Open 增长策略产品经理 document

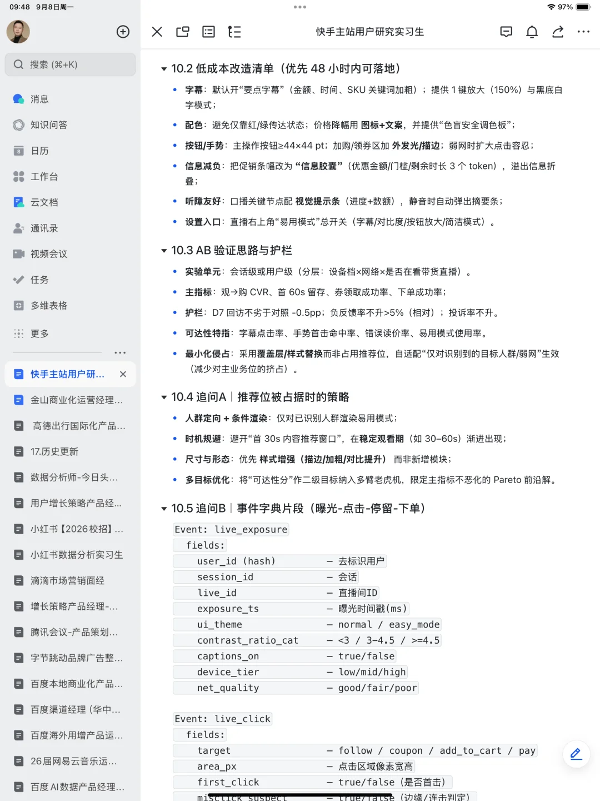(x=70, y=606)
